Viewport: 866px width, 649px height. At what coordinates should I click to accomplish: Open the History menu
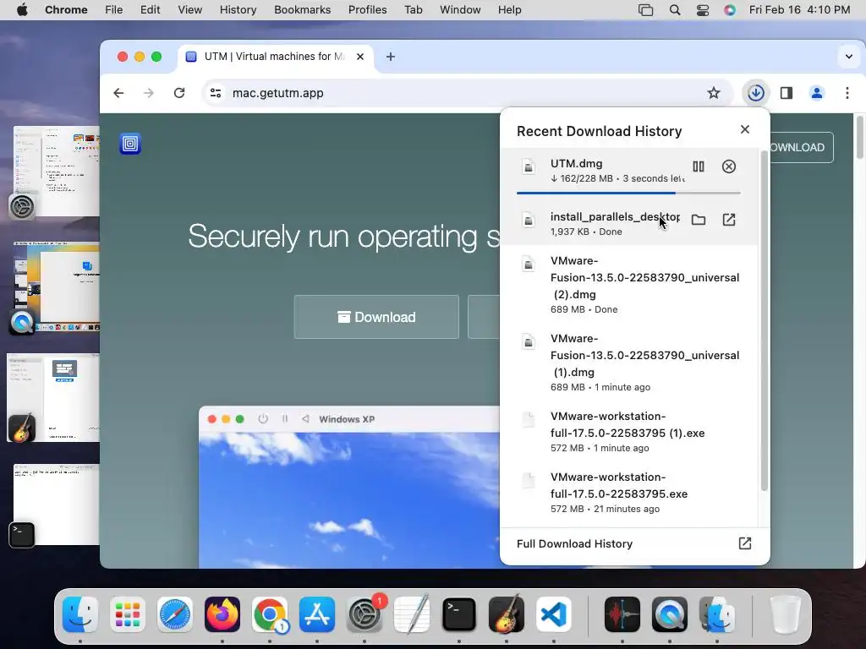(238, 10)
